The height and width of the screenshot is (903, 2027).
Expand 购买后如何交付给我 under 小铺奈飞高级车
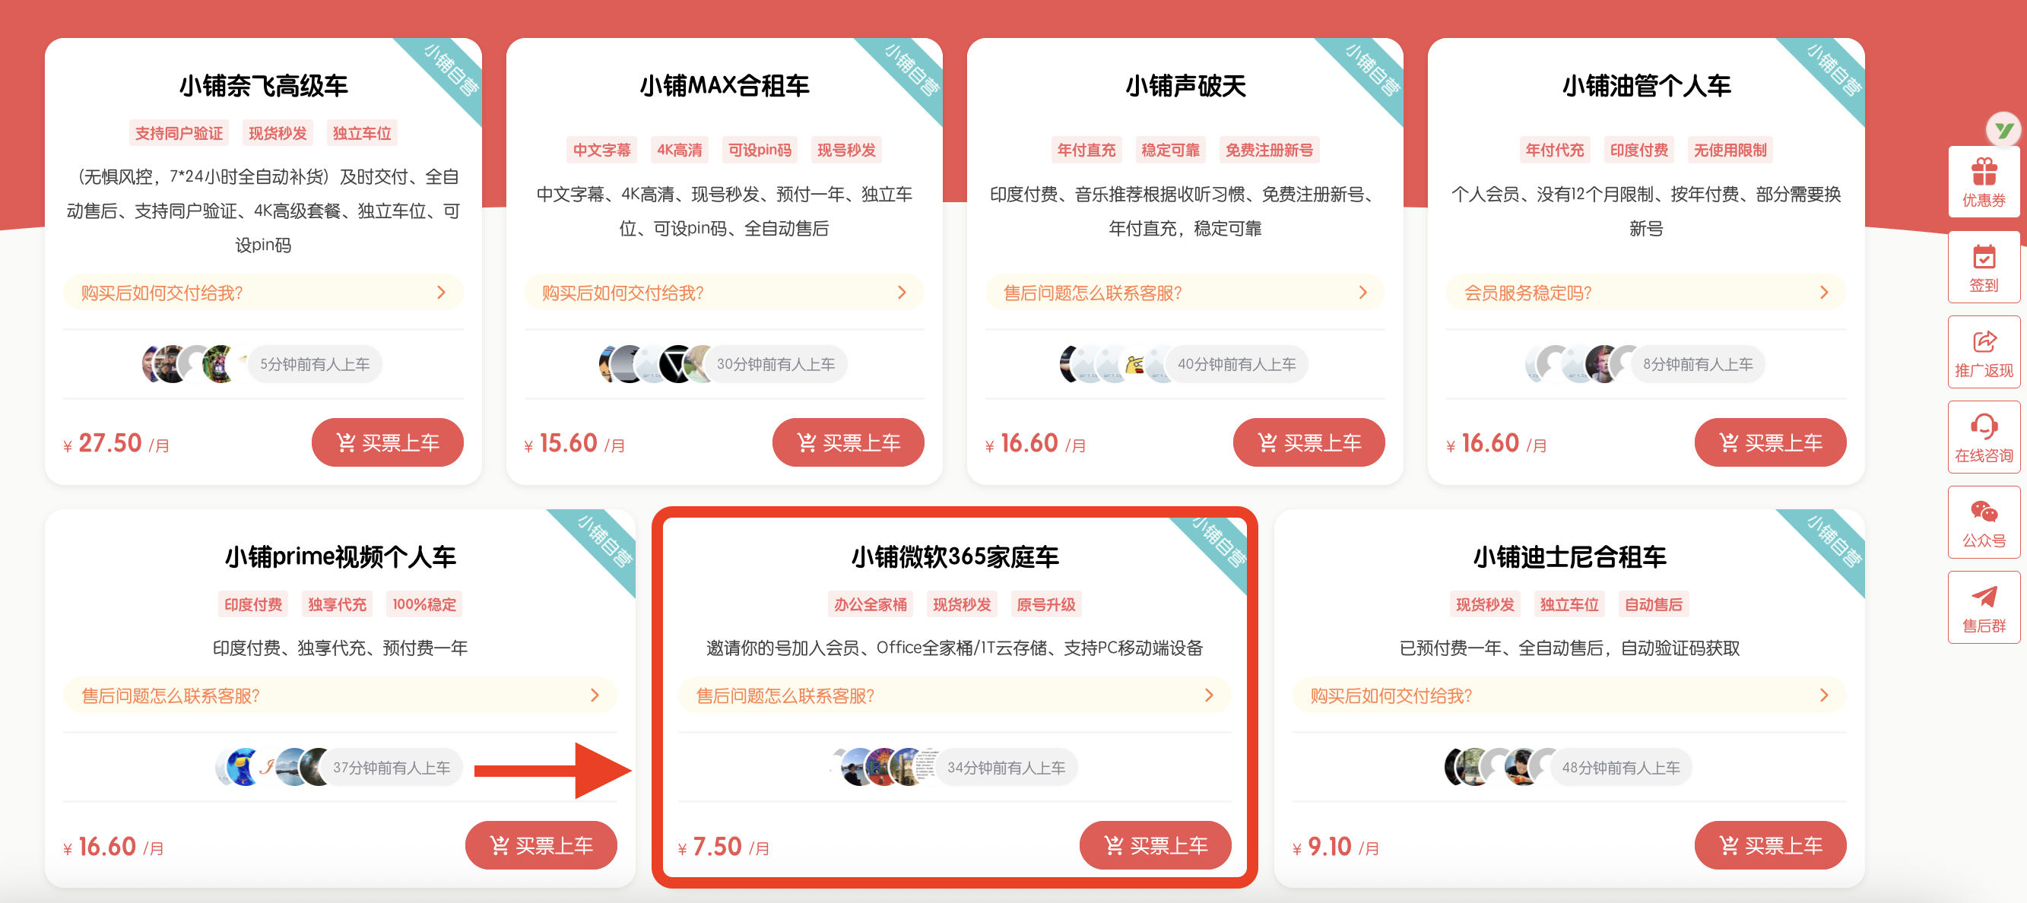pyautogui.click(x=263, y=293)
